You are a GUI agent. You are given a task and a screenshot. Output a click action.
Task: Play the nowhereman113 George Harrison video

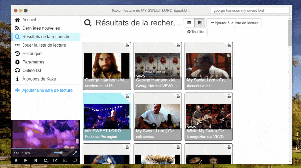(107, 66)
